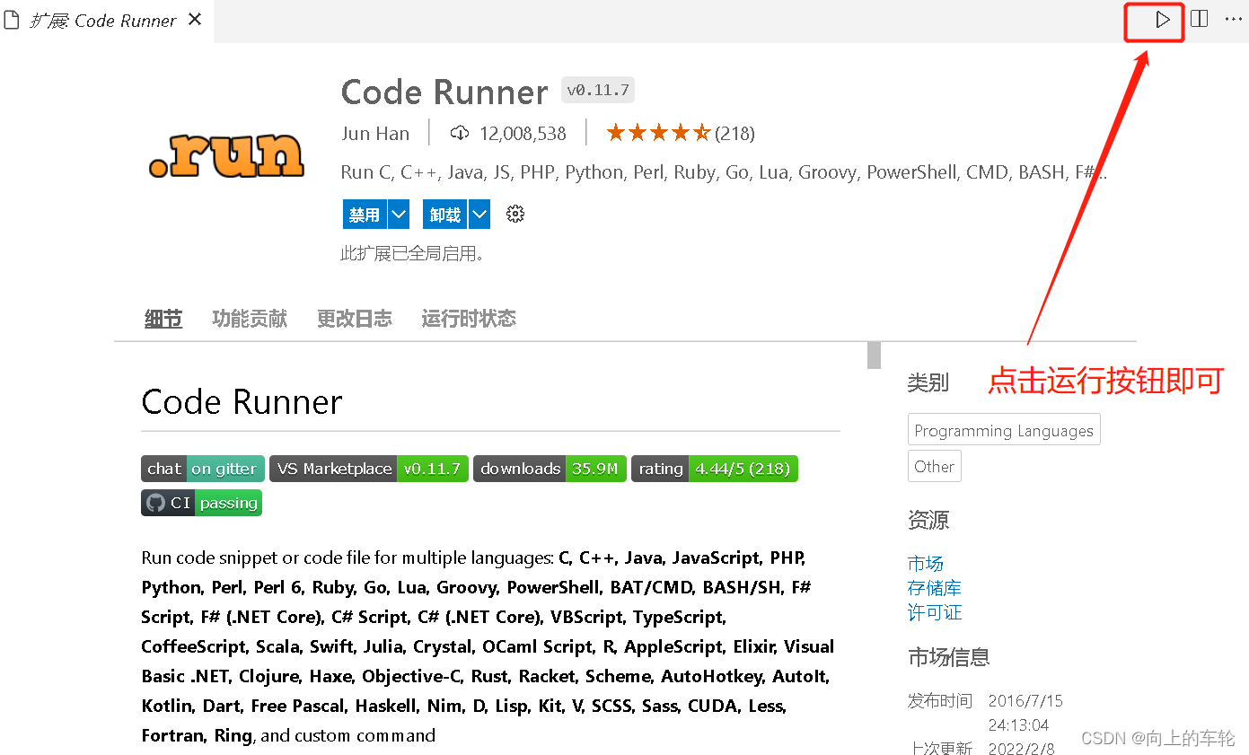Click the VS Marketplace v0.11.7 badge

369,469
